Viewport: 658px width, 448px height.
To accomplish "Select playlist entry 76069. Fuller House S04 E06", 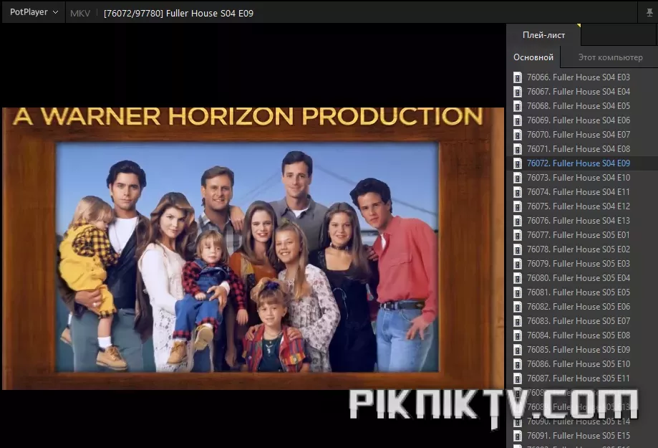I will 582,120.
